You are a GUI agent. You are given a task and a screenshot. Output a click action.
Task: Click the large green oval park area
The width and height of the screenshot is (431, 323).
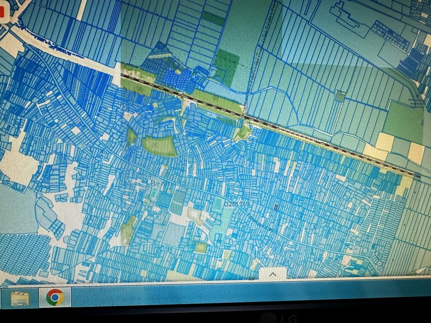point(159,146)
